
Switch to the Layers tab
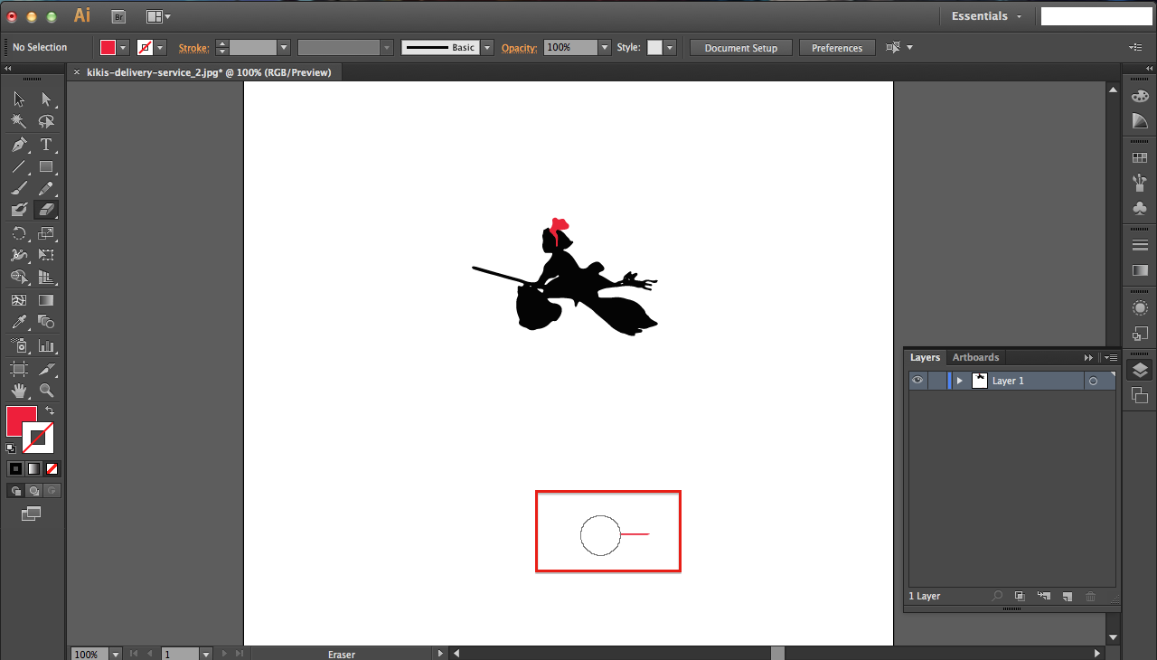925,357
